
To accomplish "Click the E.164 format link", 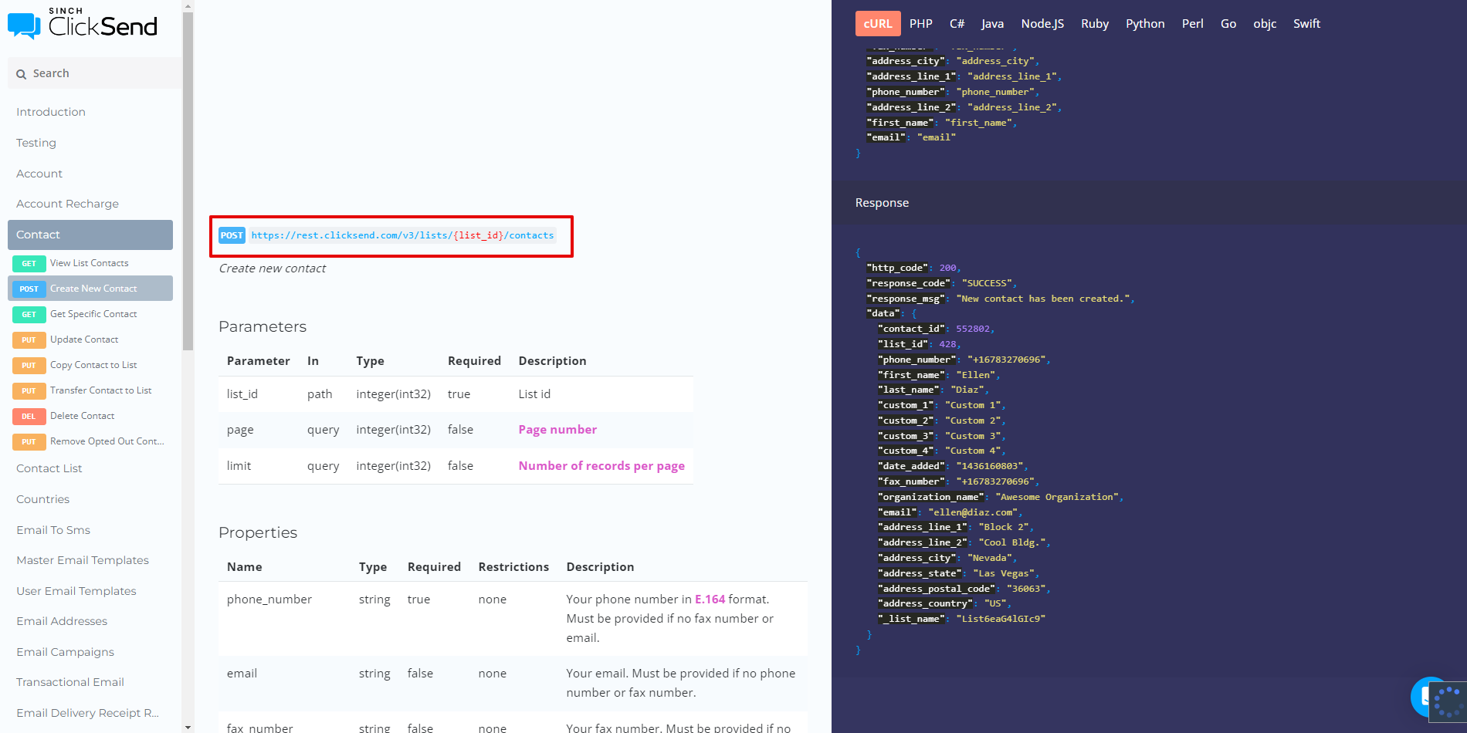I will pos(710,600).
